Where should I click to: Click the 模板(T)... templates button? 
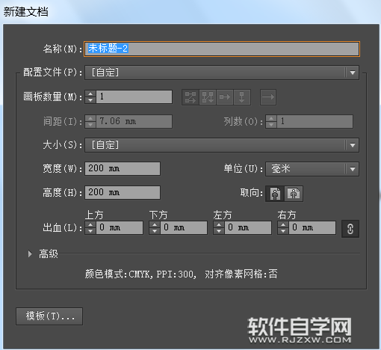pos(49,316)
